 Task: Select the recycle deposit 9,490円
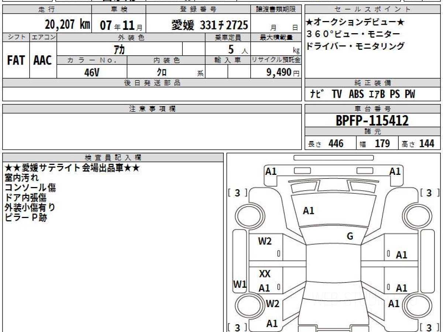click(283, 72)
